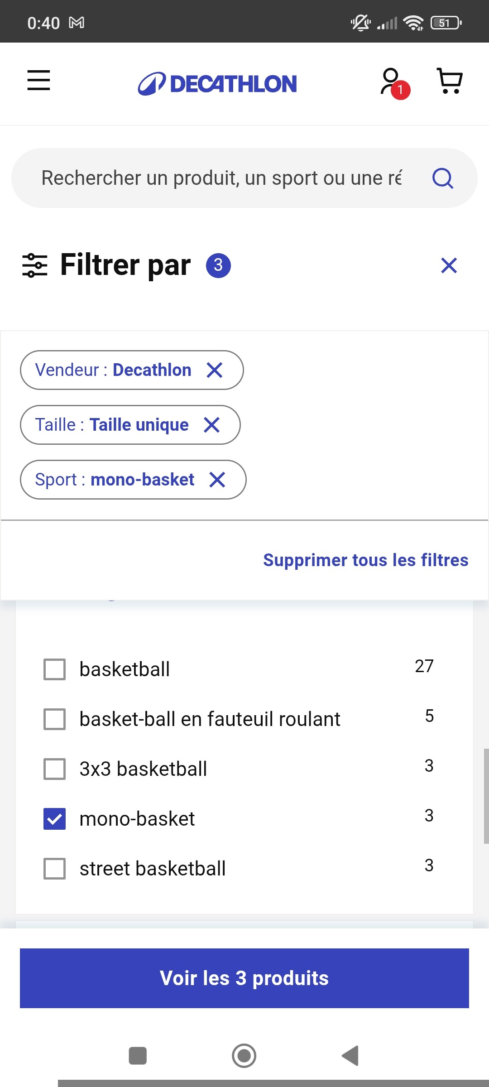Viewport: 489px width, 1087px height.
Task: Remove the Sport mono-basket filter chip
Action: (217, 480)
